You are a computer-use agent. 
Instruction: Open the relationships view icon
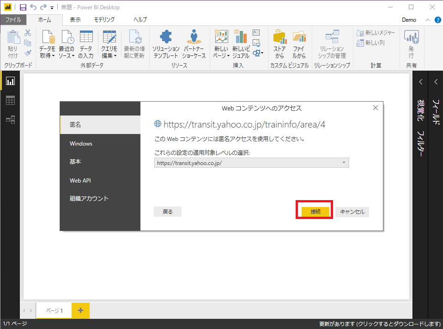click(10, 120)
